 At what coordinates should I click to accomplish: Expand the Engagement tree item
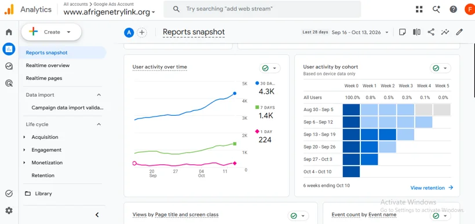click(x=24, y=150)
